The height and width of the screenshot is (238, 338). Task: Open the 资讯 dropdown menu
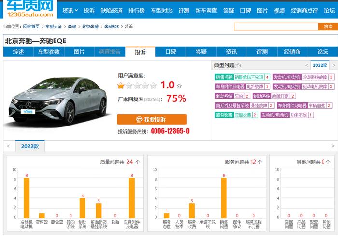point(70,10)
